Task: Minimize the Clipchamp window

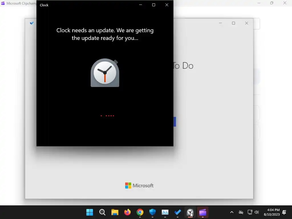Action: pyautogui.click(x=259, y=3)
